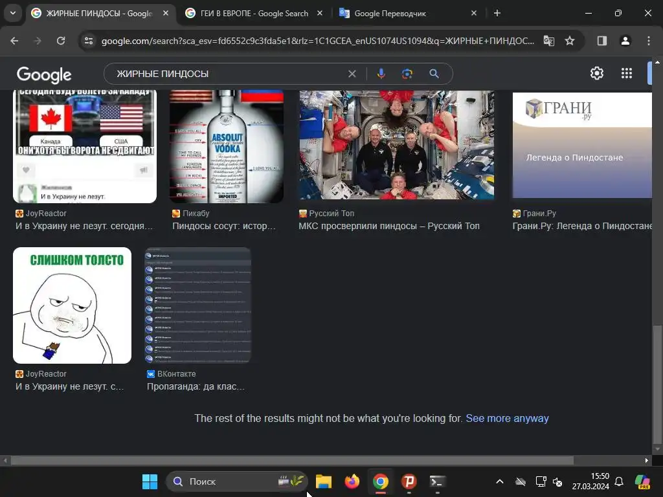The width and height of the screenshot is (663, 497).
Task: Open the Copilot preview icon
Action: 642,481
